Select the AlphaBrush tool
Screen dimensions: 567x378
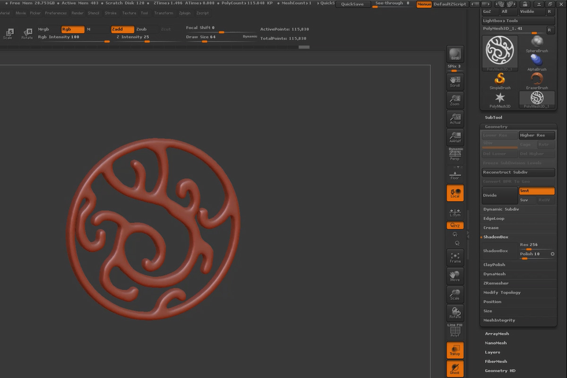point(537,62)
